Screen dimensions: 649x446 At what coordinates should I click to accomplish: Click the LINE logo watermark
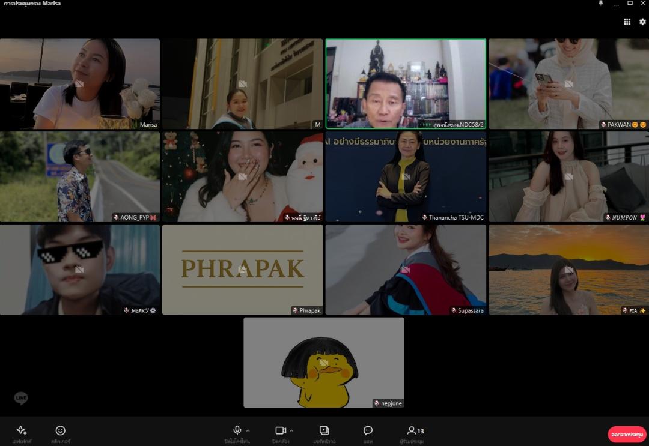click(21, 398)
